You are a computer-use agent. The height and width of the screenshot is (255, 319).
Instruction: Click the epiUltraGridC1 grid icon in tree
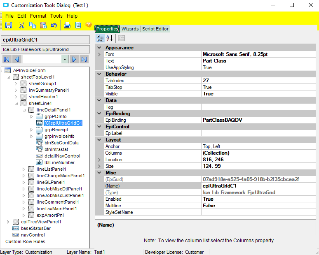[x=39, y=123]
